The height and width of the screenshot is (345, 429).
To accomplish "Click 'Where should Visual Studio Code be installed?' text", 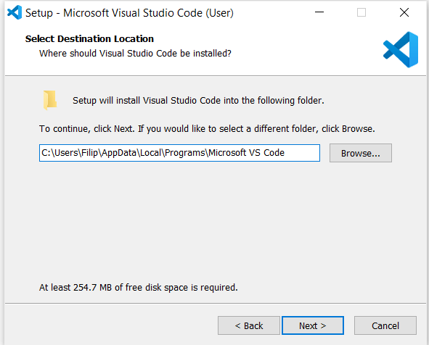I will pos(135,53).
